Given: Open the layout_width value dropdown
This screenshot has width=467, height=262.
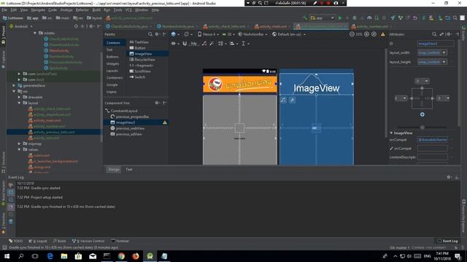Looking at the screenshot, I should [x=444, y=52].
